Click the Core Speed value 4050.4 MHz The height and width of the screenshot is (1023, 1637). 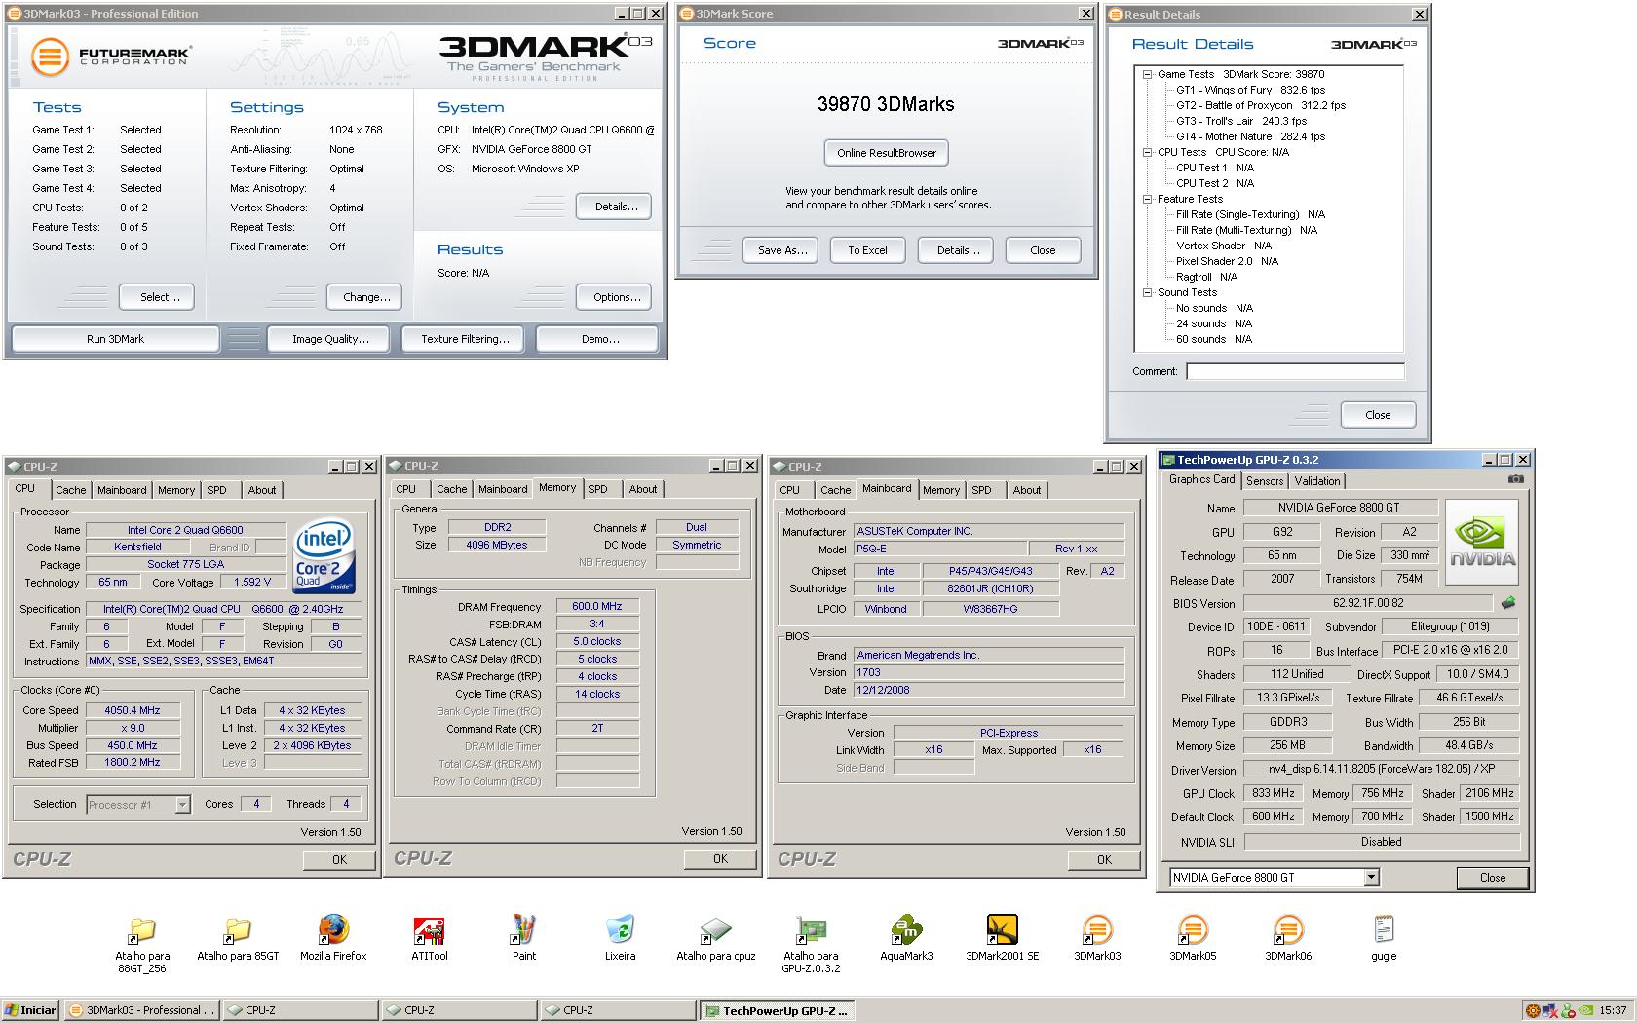click(x=133, y=710)
